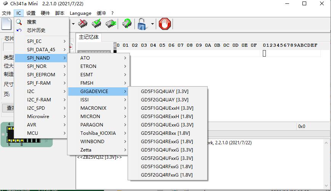This screenshot has height=191, width=331.
Task: Click the new blank file icon
Action: point(6,24)
